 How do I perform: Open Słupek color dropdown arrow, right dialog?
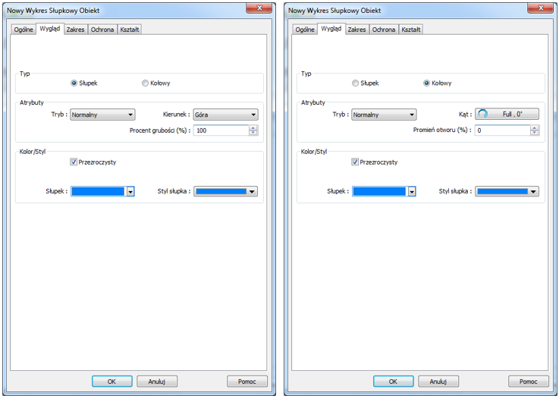click(412, 191)
